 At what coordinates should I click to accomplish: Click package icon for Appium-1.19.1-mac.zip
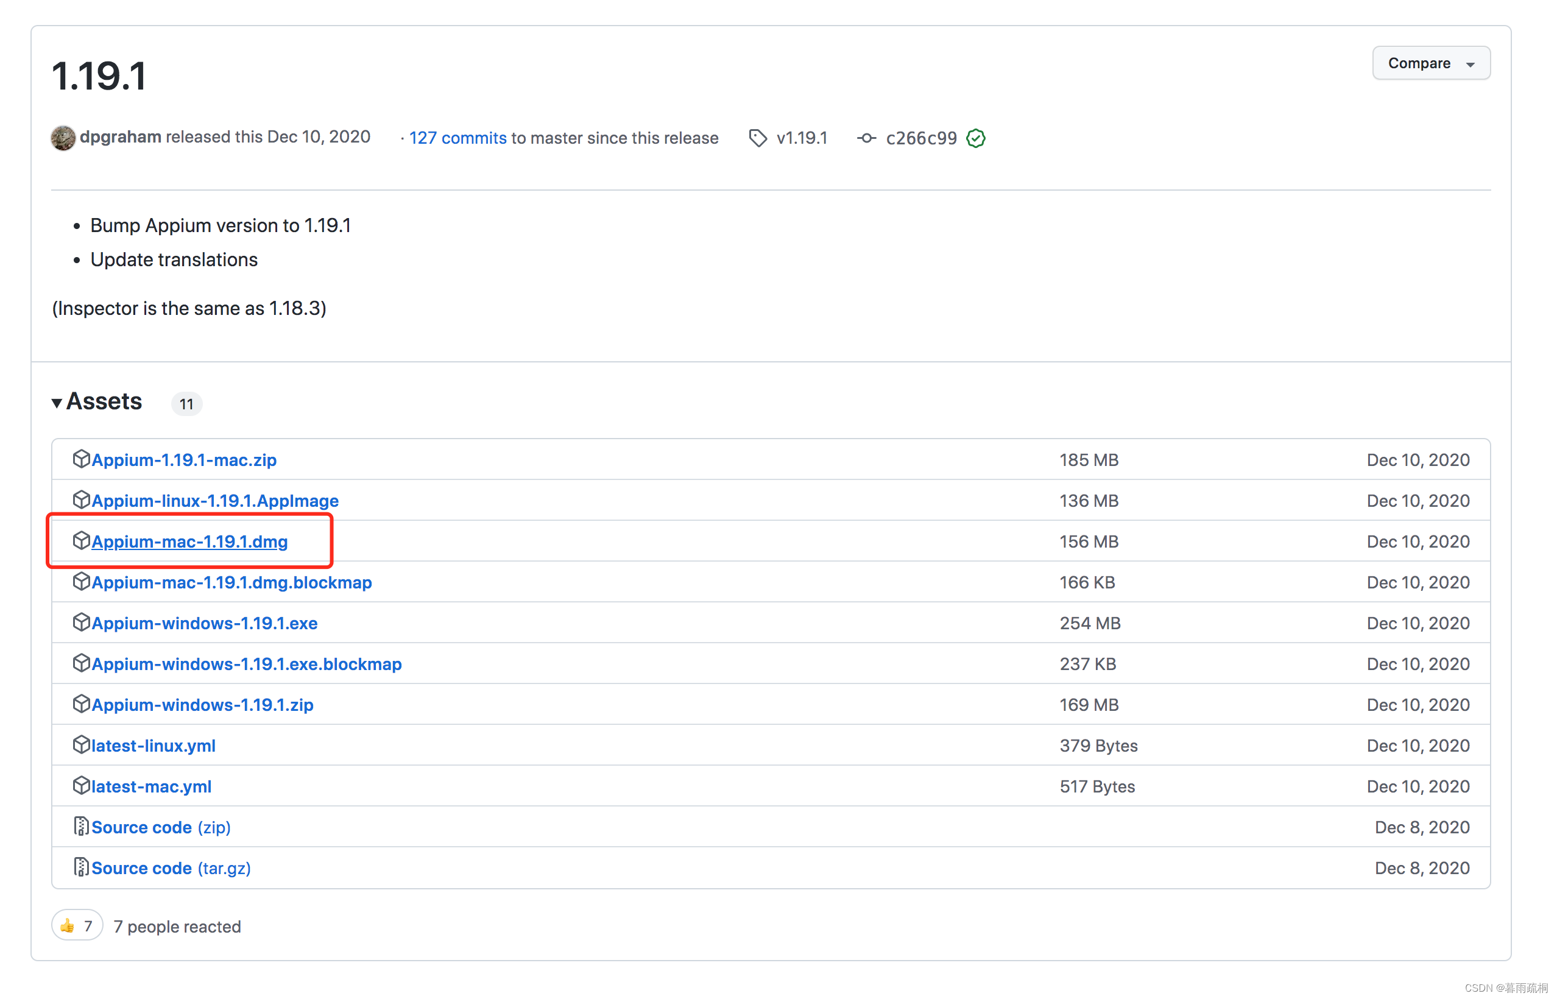[x=81, y=459]
